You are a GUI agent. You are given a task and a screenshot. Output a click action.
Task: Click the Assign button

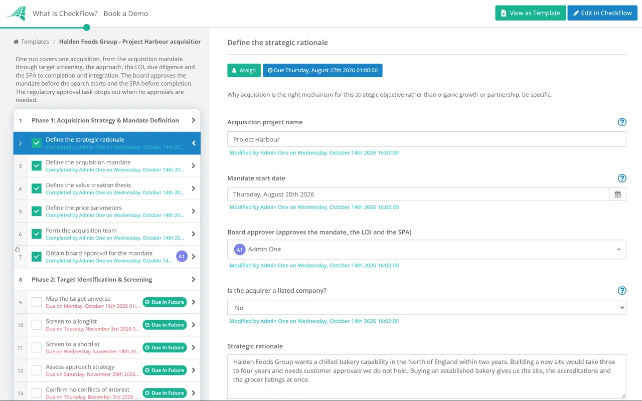[244, 70]
